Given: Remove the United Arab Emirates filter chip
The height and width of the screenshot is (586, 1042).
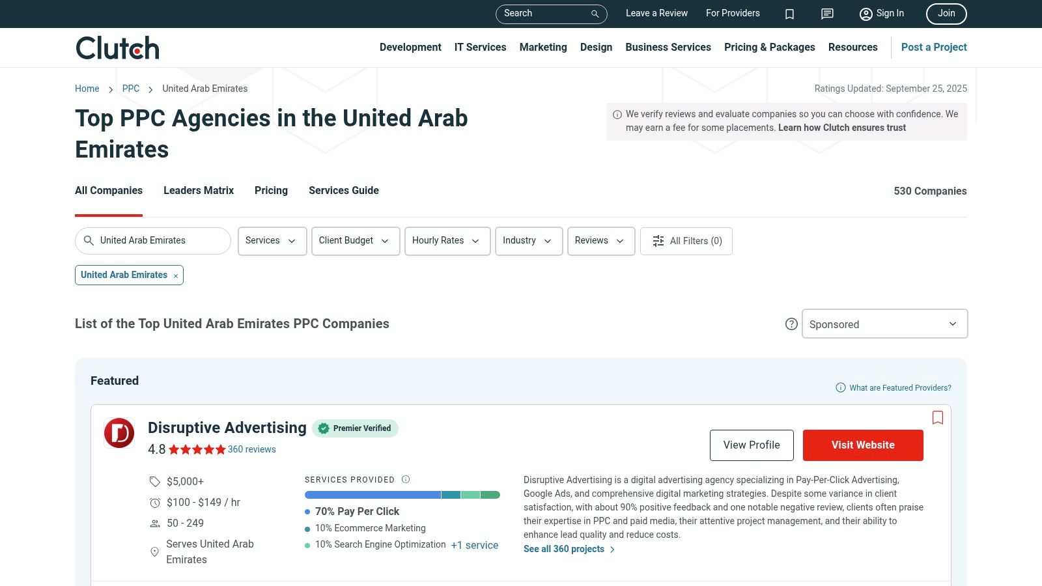Looking at the screenshot, I should click(x=175, y=275).
